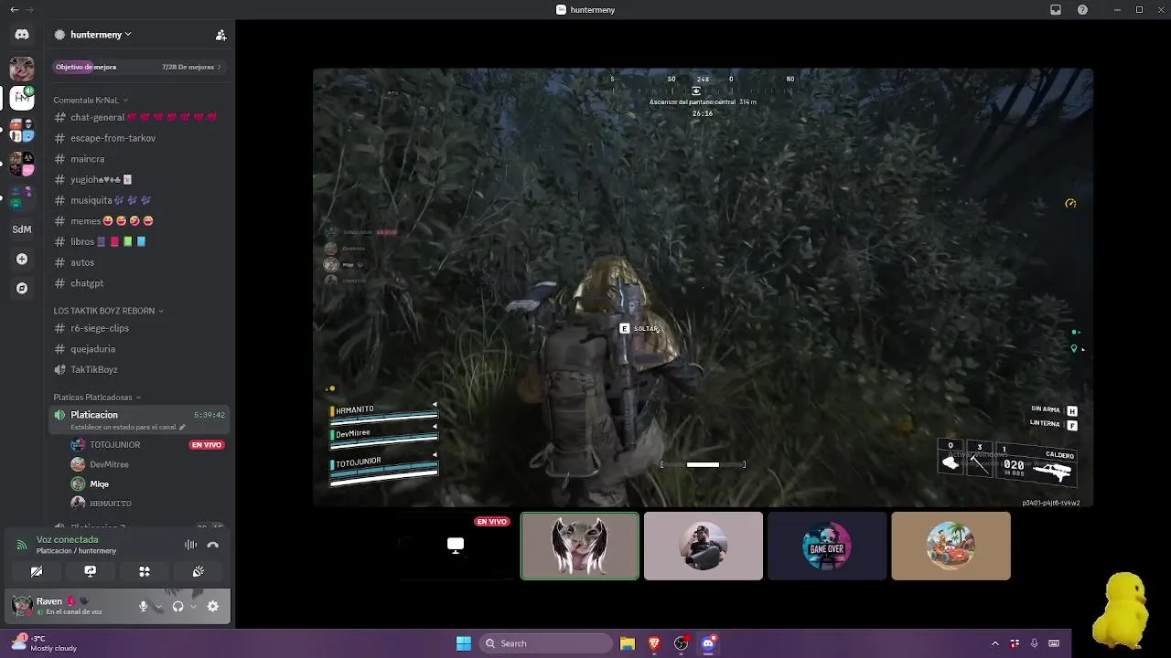
Task: Open the SdM server
Action: pos(22,229)
